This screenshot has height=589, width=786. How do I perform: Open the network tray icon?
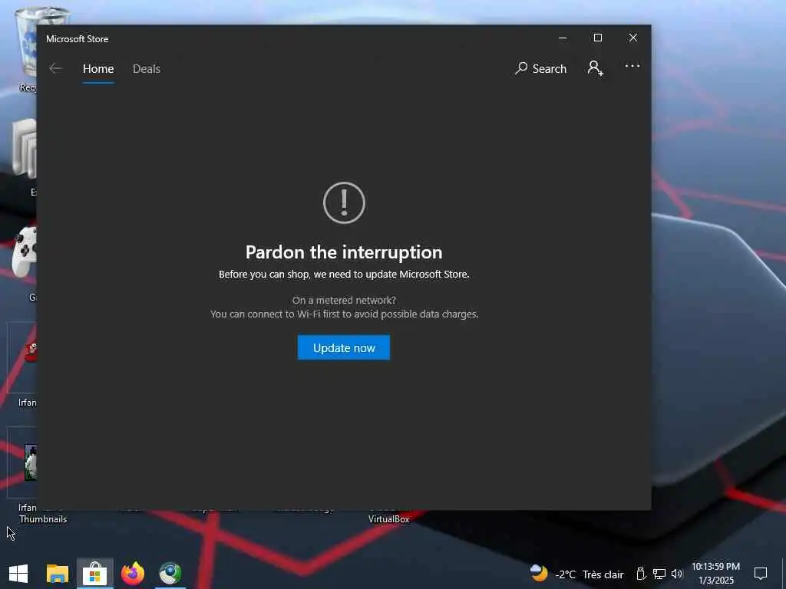coord(659,574)
